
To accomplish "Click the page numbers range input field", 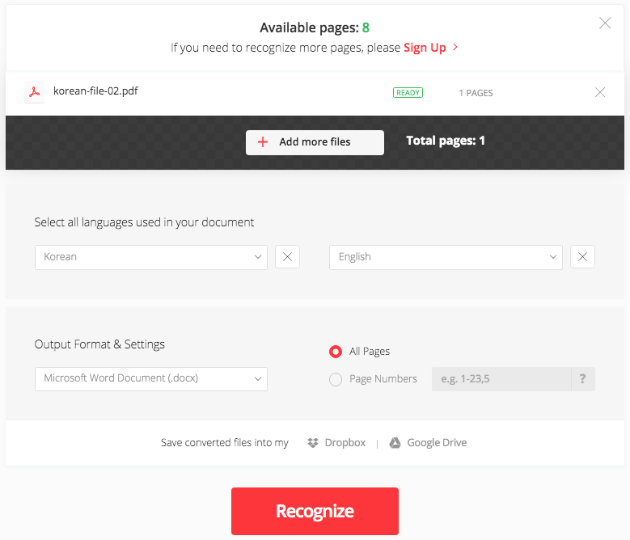I will [501, 378].
